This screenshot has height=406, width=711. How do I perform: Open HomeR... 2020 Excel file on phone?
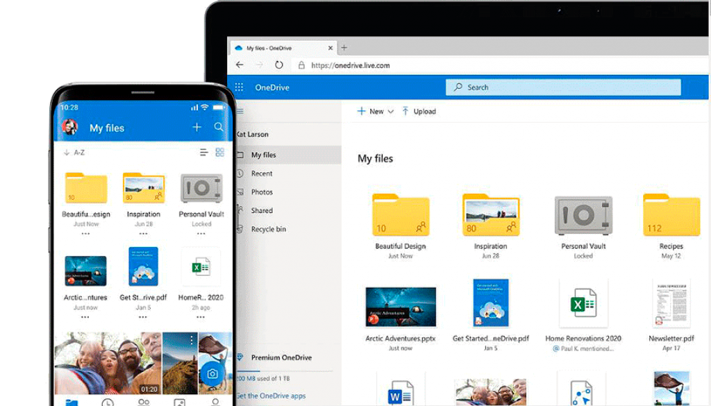[201, 267]
